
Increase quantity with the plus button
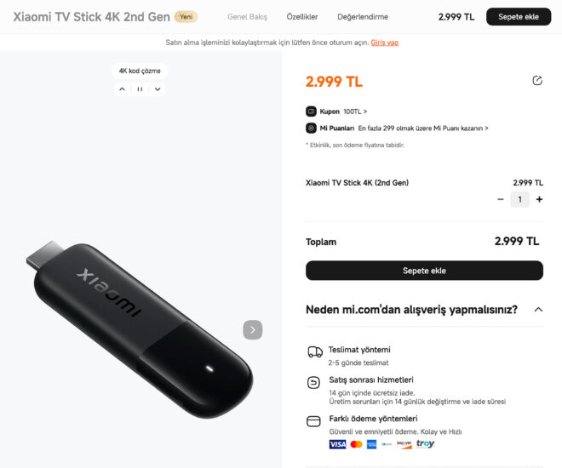click(x=539, y=199)
